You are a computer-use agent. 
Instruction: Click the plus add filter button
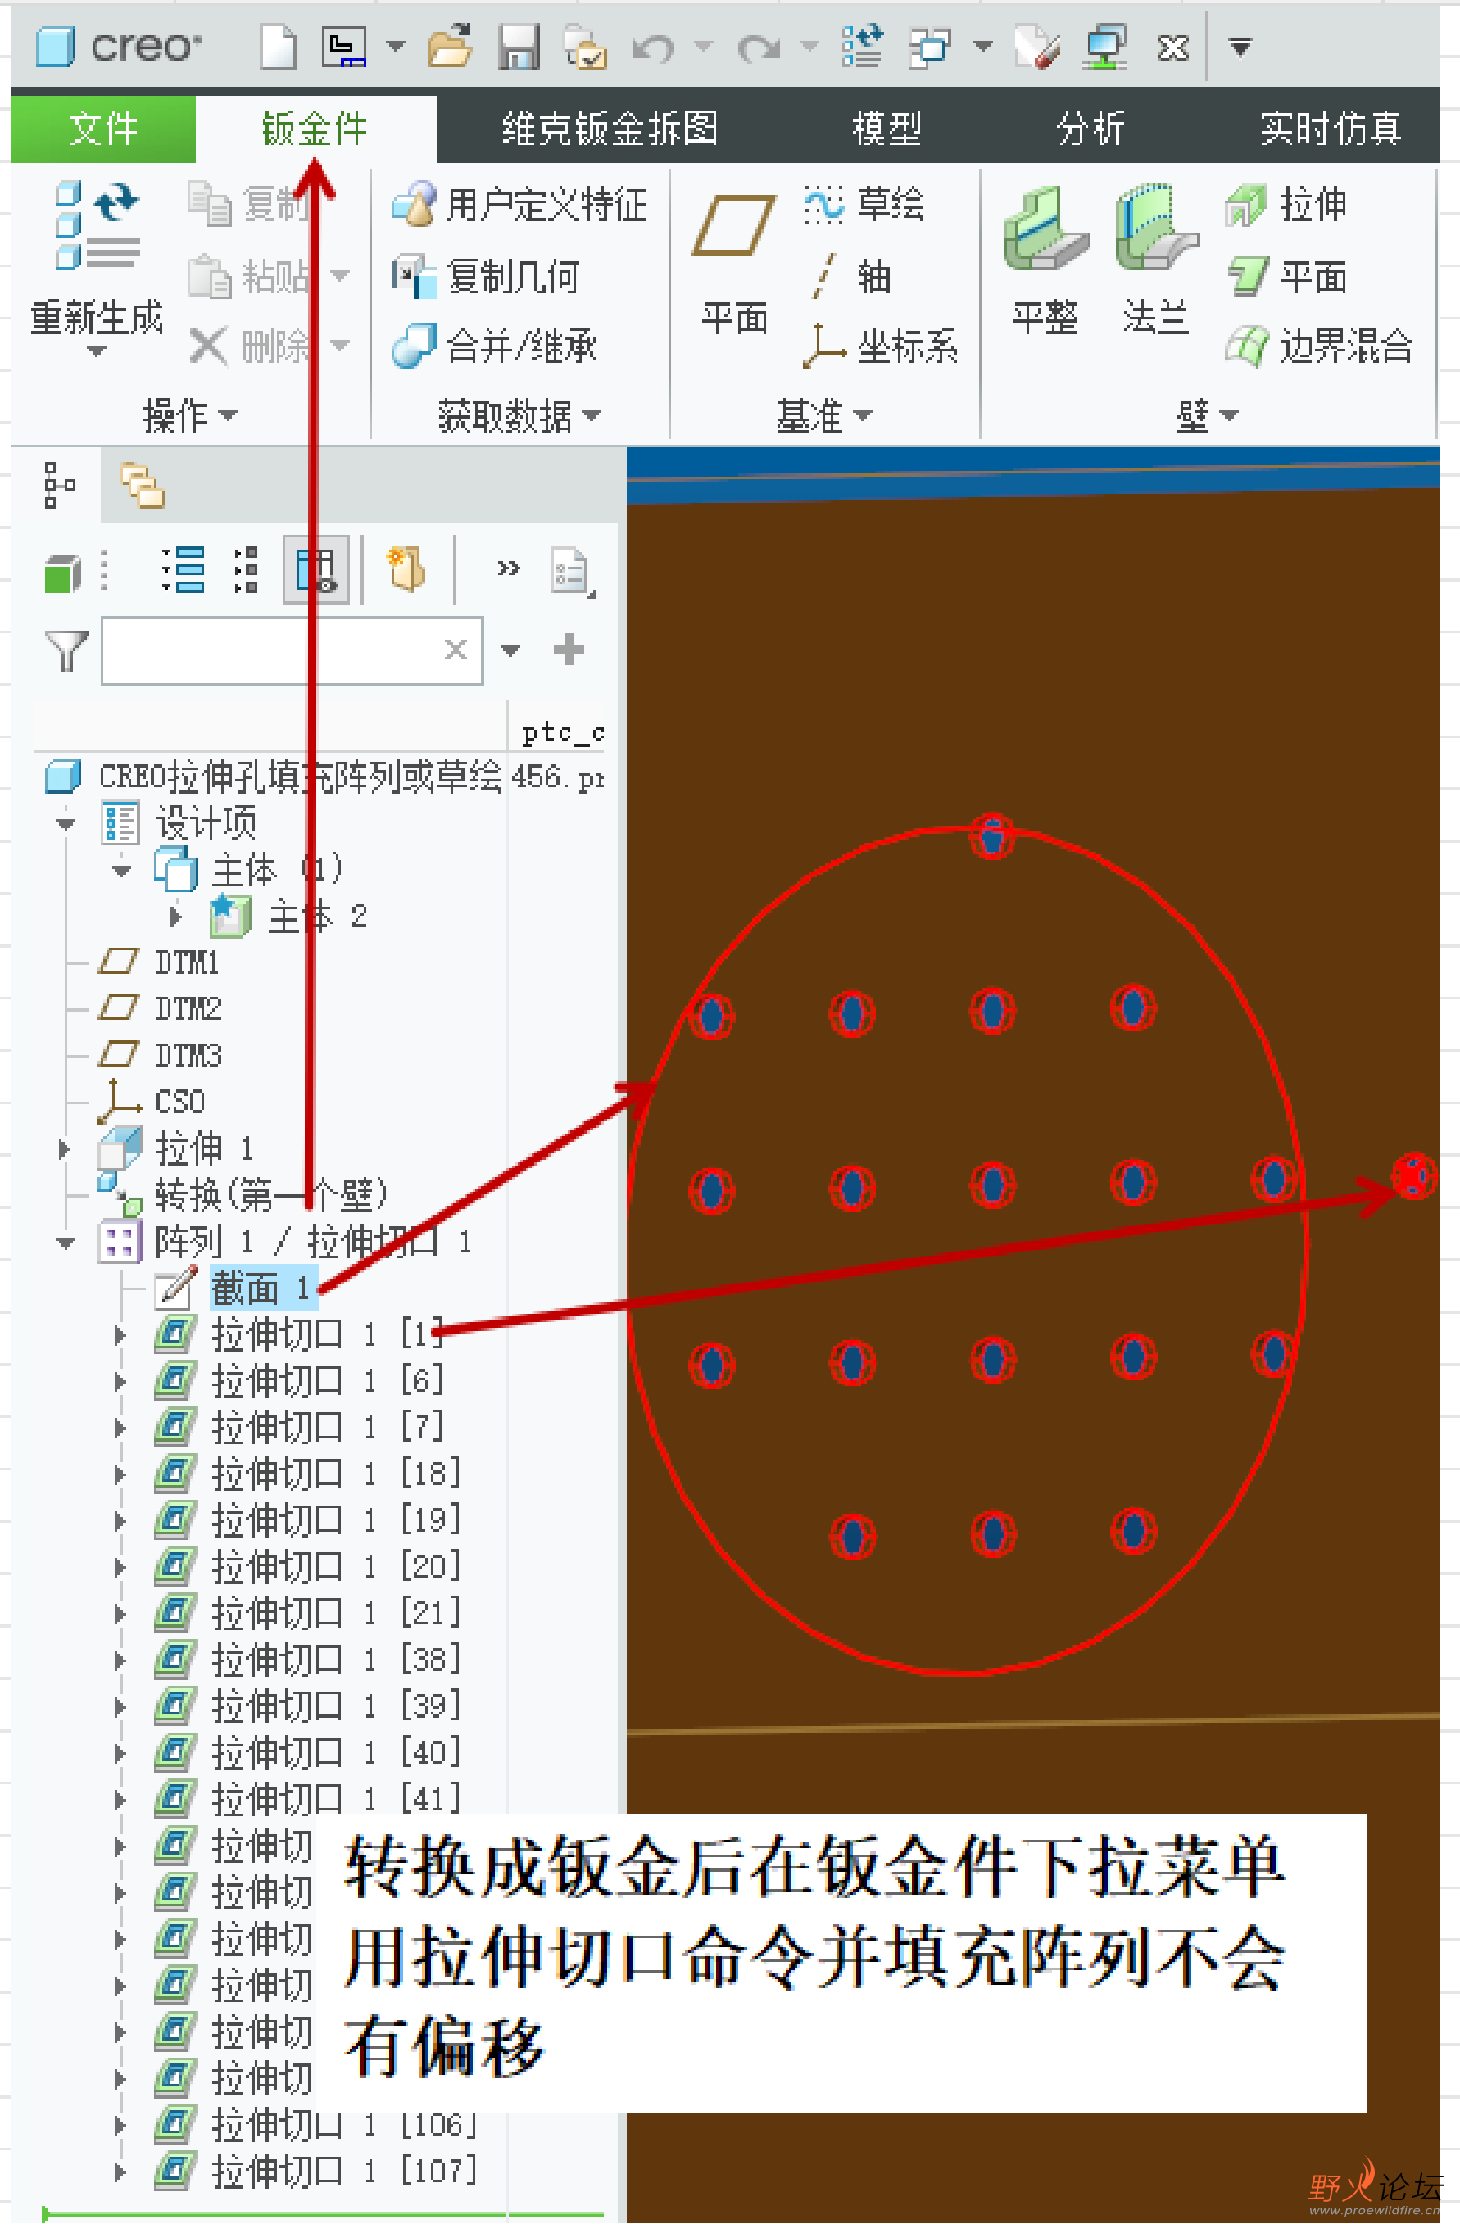[569, 650]
